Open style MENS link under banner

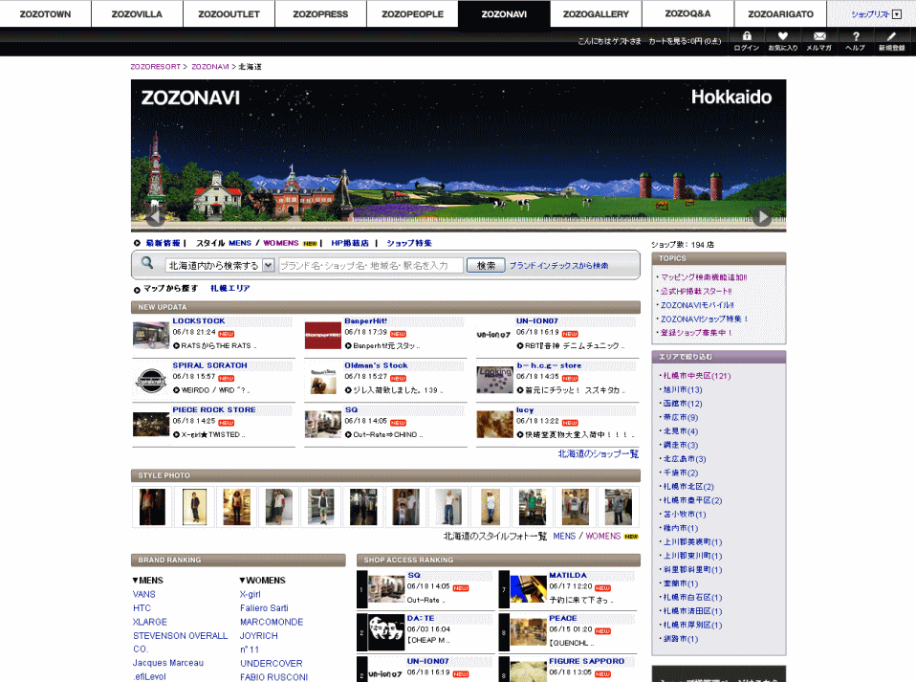tap(240, 243)
